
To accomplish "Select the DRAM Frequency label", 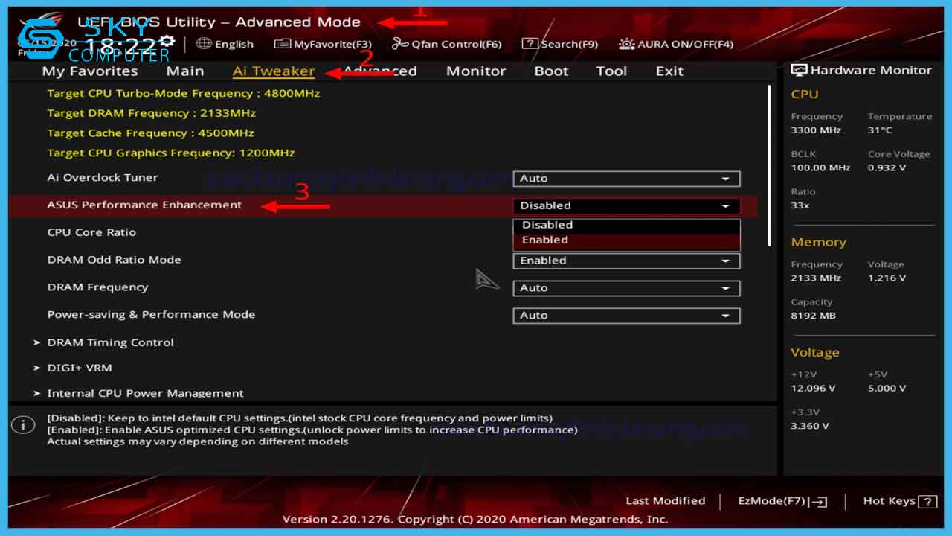I will pos(97,287).
